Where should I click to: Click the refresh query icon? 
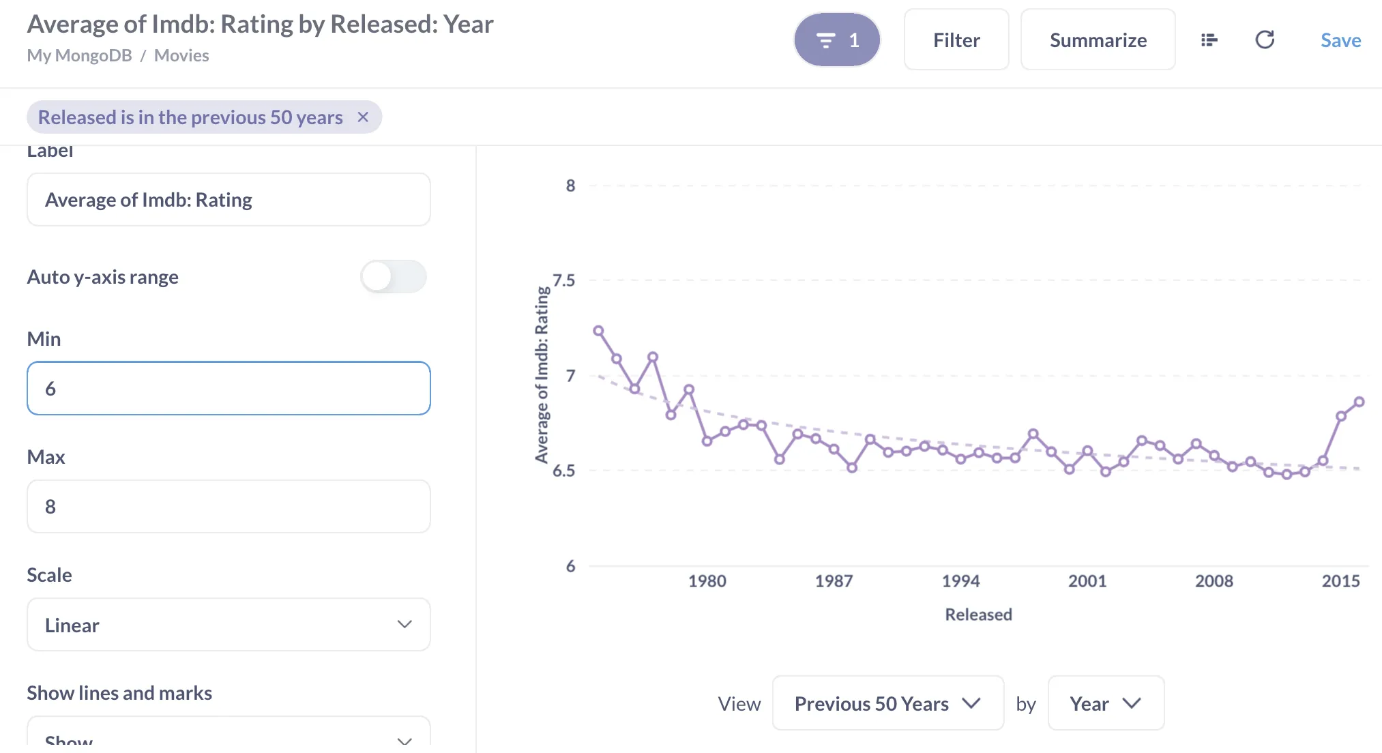(1265, 40)
